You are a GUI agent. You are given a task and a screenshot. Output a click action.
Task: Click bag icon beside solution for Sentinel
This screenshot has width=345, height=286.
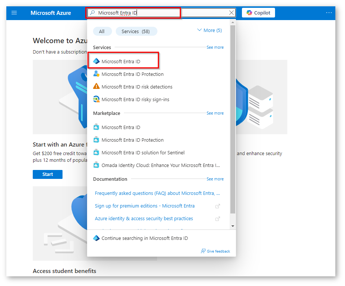[96, 152]
